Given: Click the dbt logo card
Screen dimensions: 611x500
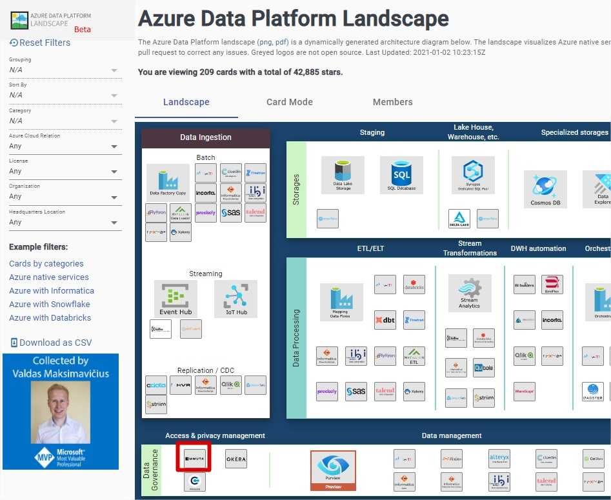Looking at the screenshot, I should click(385, 319).
